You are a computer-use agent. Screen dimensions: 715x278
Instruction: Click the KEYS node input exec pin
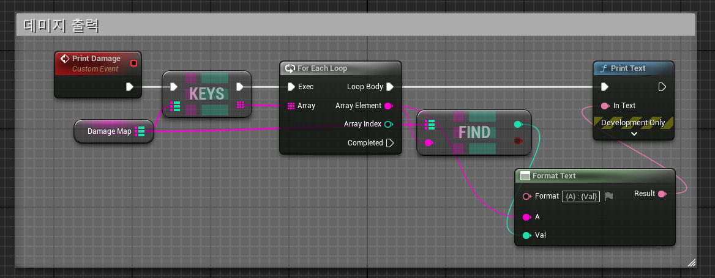click(x=173, y=86)
